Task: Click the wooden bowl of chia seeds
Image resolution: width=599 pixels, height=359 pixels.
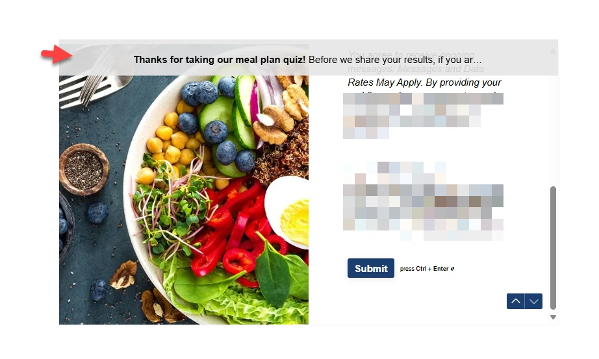Action: (84, 169)
